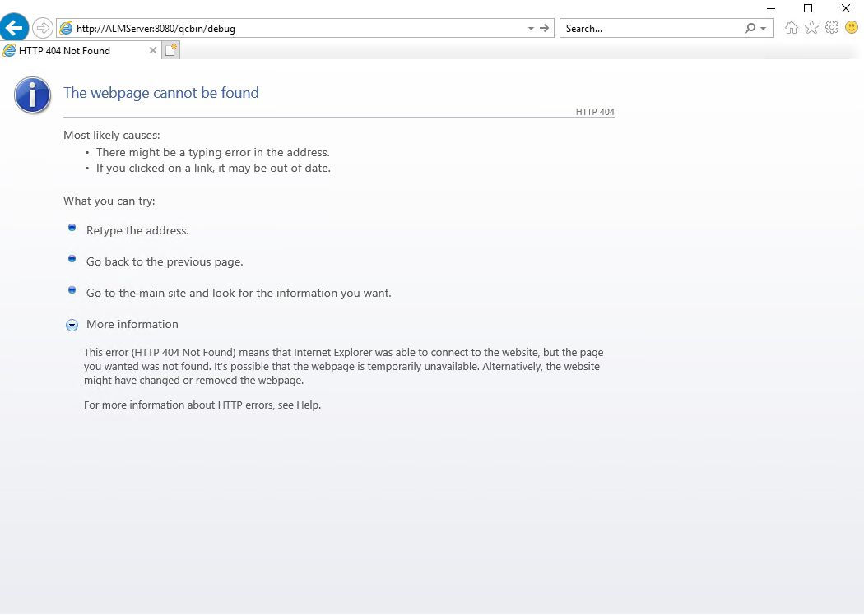
Task: Click the magnifier icon to search
Action: click(748, 27)
